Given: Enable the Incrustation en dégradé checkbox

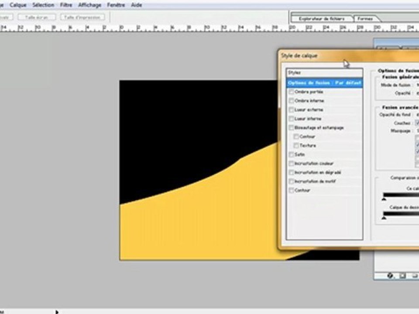Looking at the screenshot, I should [x=291, y=173].
